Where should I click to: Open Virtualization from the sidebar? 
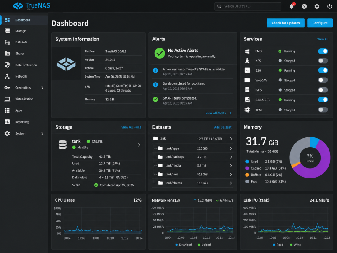pyautogui.click(x=24, y=99)
